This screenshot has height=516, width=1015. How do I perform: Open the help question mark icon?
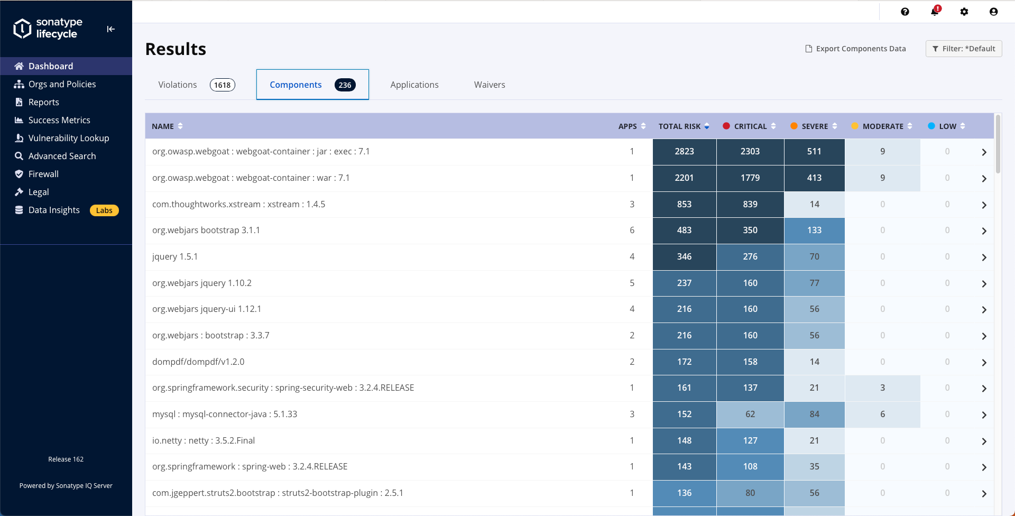pos(905,12)
